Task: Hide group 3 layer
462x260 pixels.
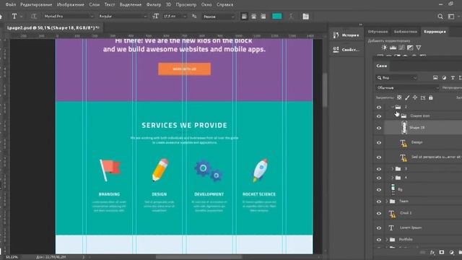Action: click(379, 169)
